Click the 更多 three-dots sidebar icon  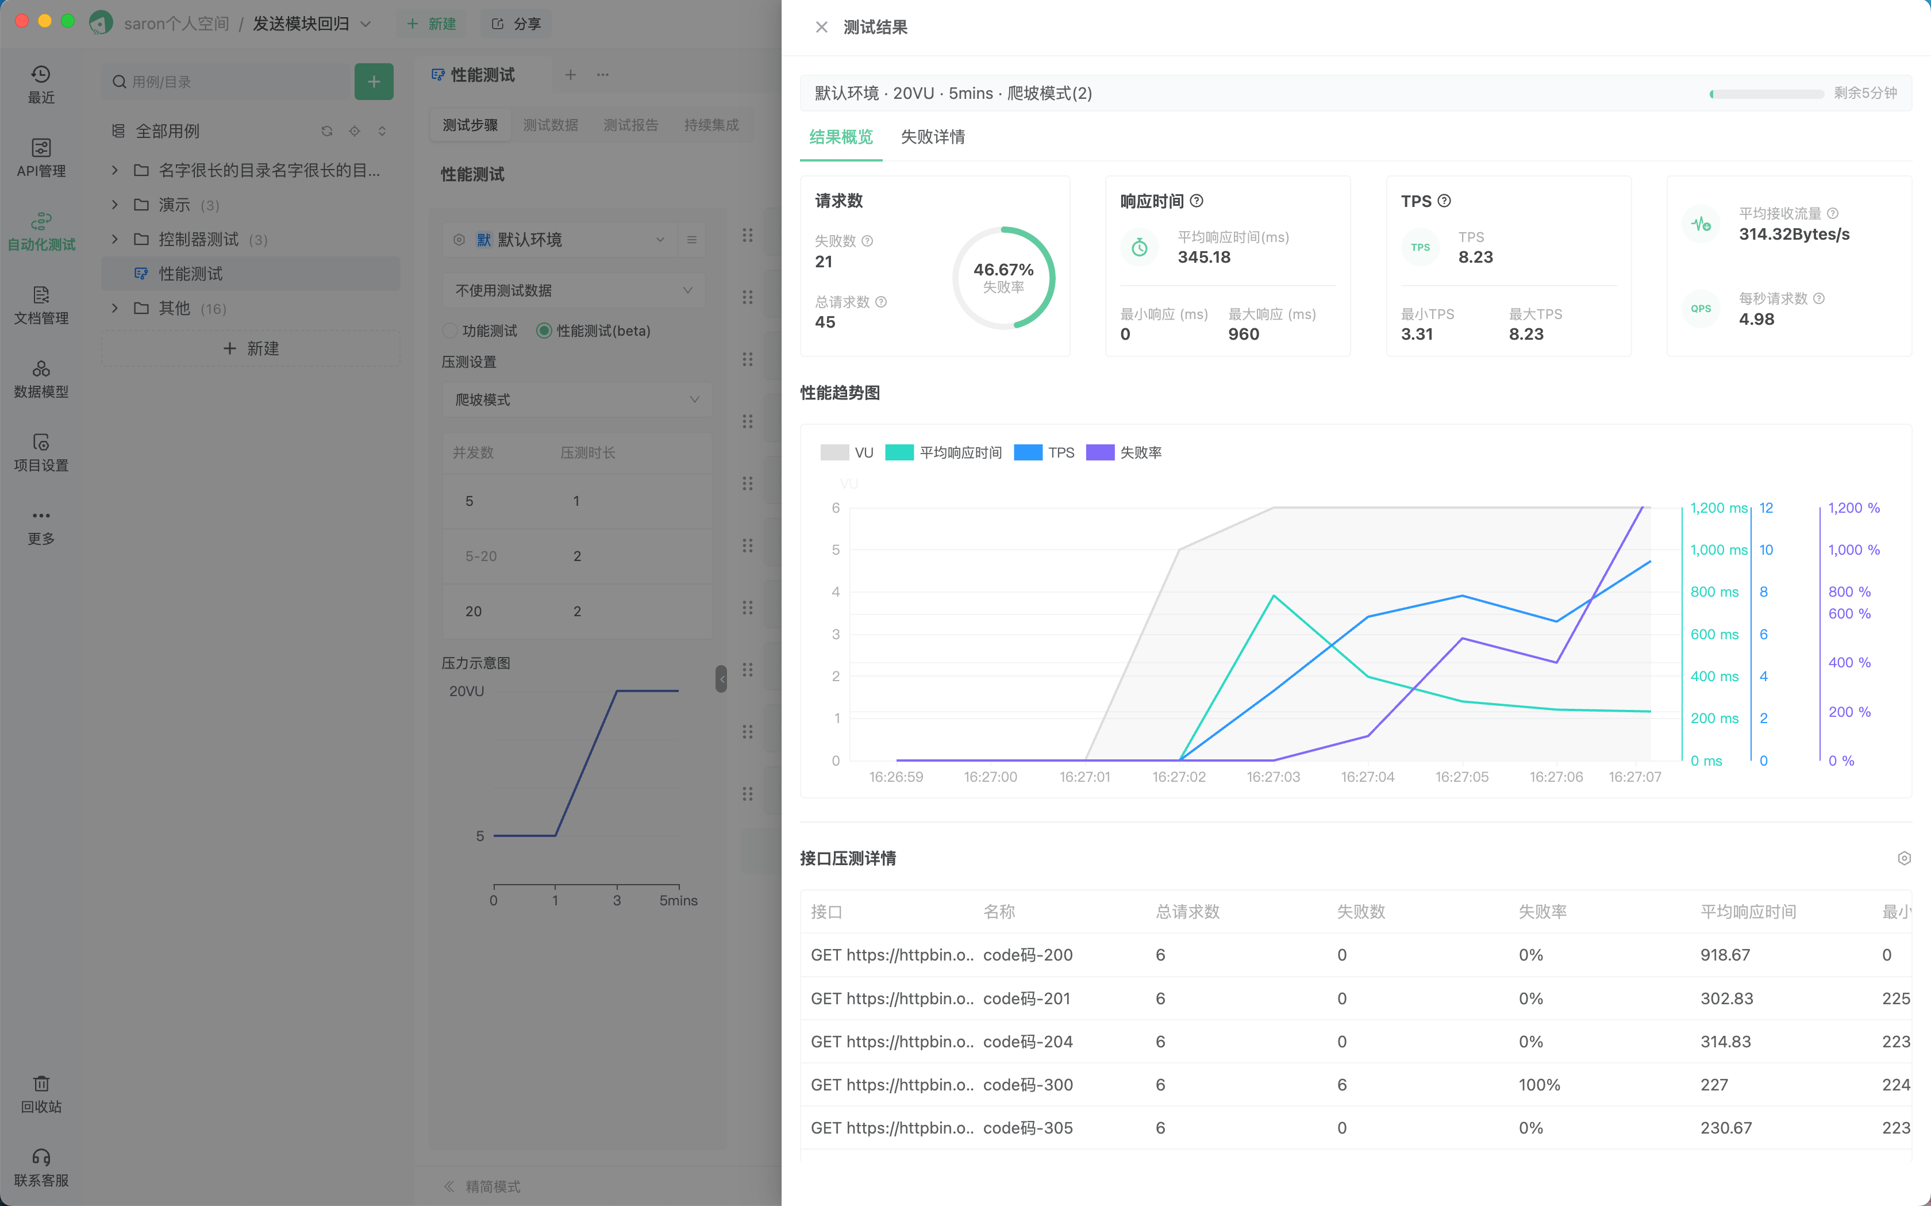click(x=41, y=527)
